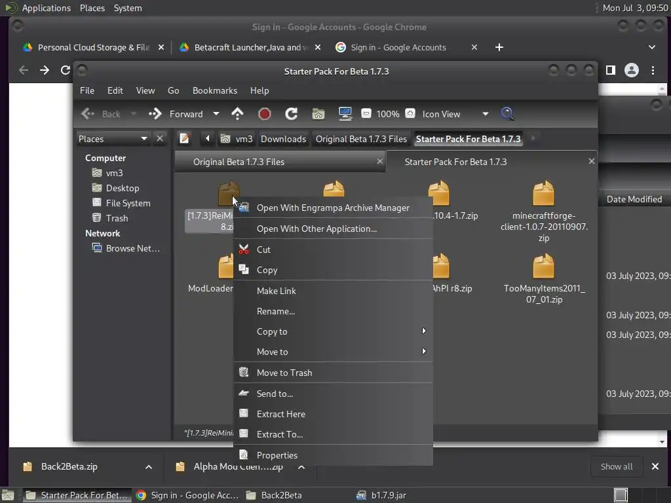
Task: Open Chrome profile avatar icon
Action: [x=631, y=70]
